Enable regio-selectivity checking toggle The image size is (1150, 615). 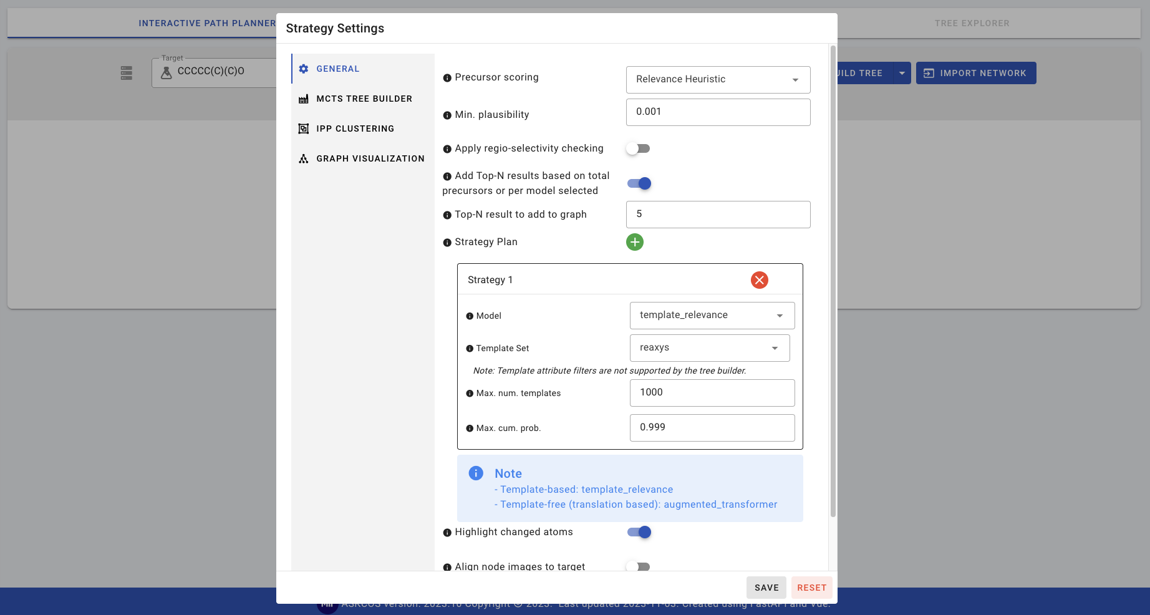click(639, 148)
